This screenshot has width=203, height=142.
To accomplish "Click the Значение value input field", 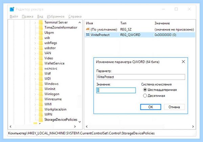I will (x=116, y=90).
